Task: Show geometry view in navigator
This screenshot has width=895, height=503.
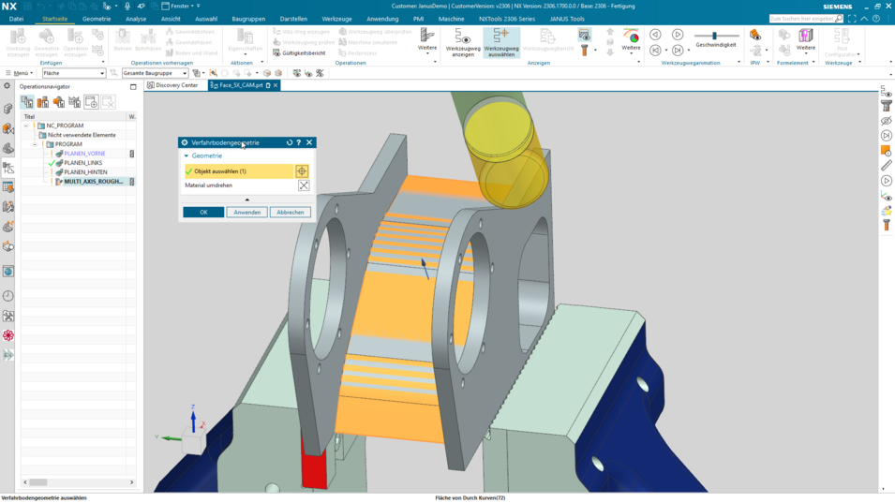Action: pyautogui.click(x=59, y=102)
